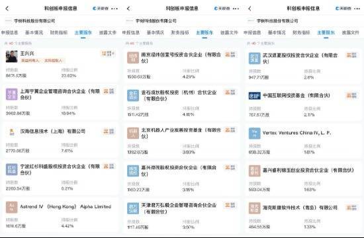364x238 pixels.
Task: Tap the orange badge on the 上海宇翼企业管理咨询 card
Action: (109, 91)
